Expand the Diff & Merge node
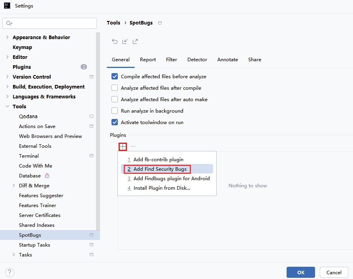This screenshot has height=279, width=353. 14,185
